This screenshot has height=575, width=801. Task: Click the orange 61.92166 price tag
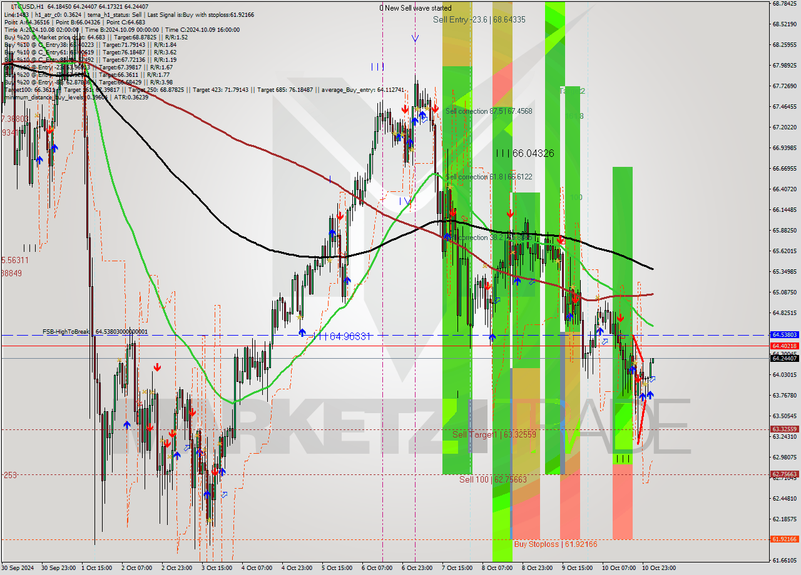784,539
